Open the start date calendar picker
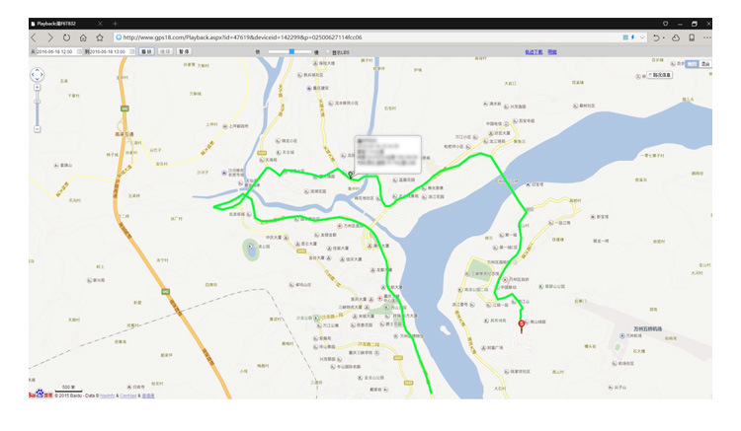The image size is (741, 431). (x=79, y=51)
